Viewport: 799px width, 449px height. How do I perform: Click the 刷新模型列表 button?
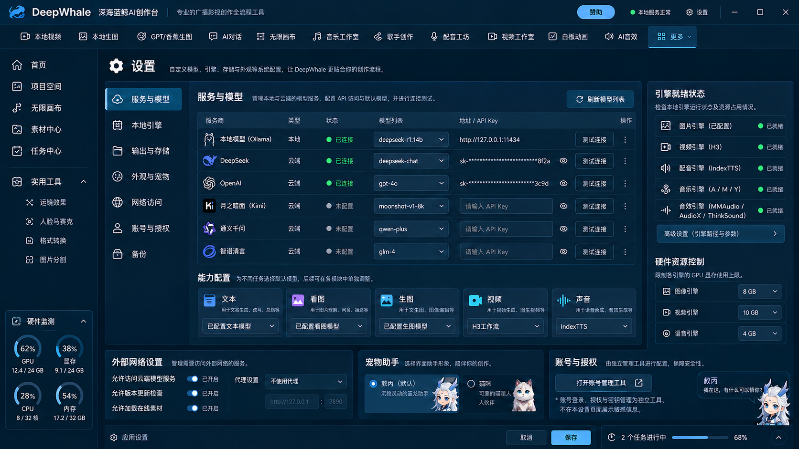[600, 99]
